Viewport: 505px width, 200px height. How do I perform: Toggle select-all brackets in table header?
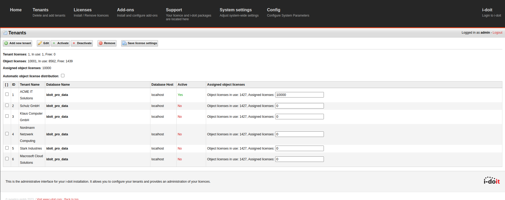pos(7,85)
